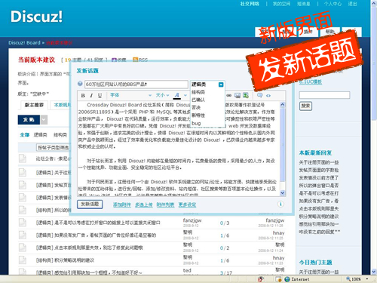Apply the font color A icon
The width and height of the screenshot is (377, 283).
177,96
